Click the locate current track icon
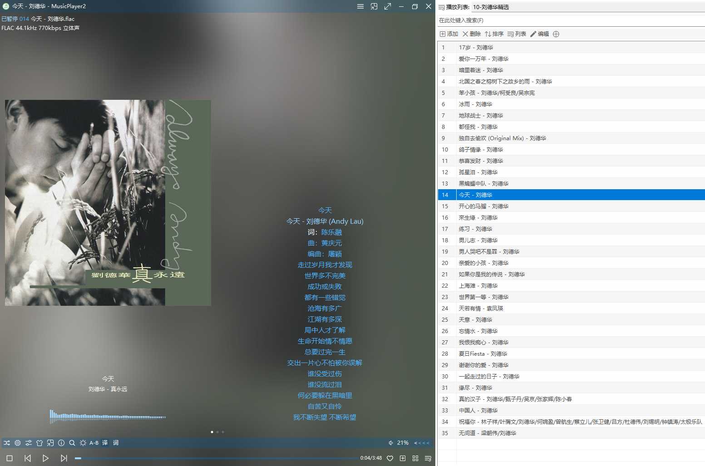Viewport: 705px width, 466px height. 556,34
